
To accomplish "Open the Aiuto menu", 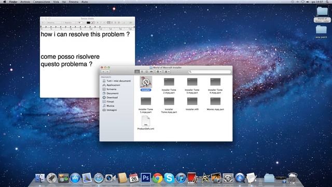I will (x=85, y=2).
